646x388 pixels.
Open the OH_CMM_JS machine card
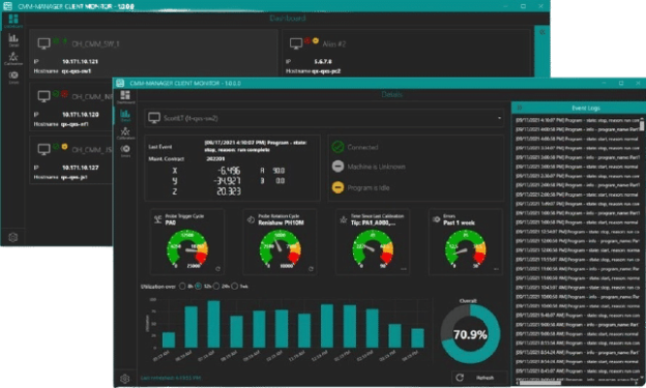tap(71, 159)
